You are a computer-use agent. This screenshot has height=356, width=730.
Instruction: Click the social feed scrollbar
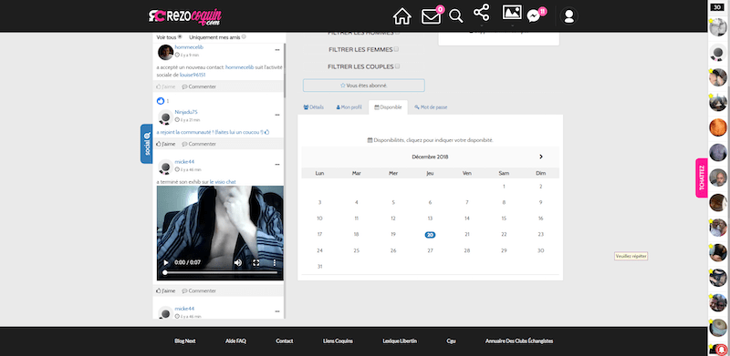pos(285,70)
